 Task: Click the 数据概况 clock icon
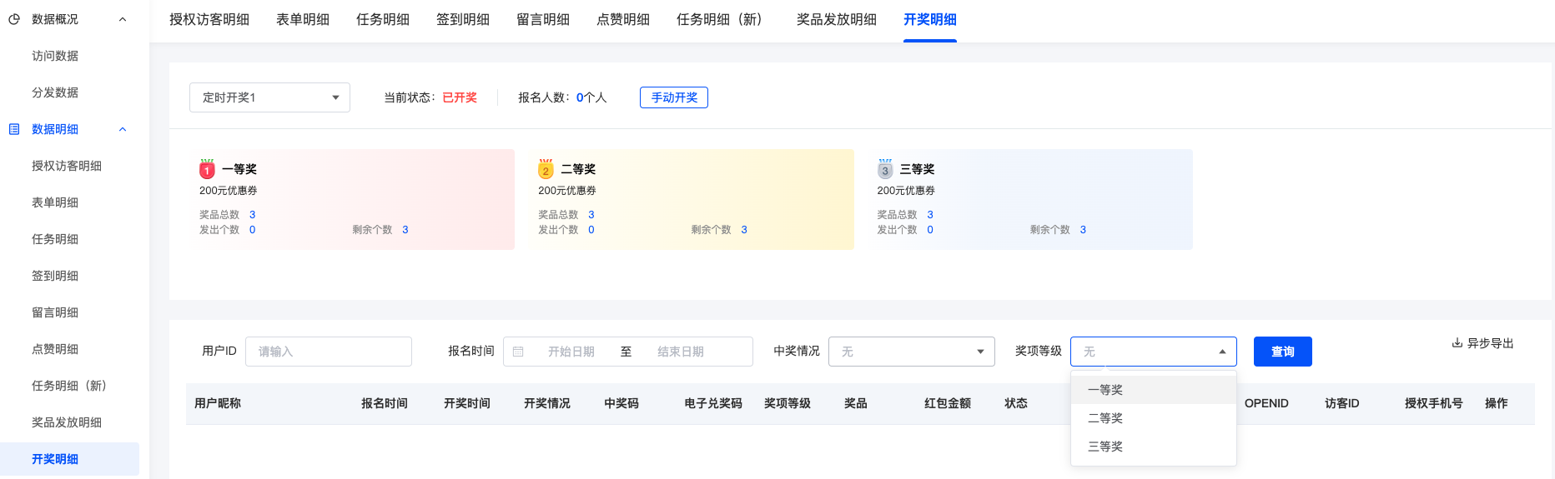point(14,19)
